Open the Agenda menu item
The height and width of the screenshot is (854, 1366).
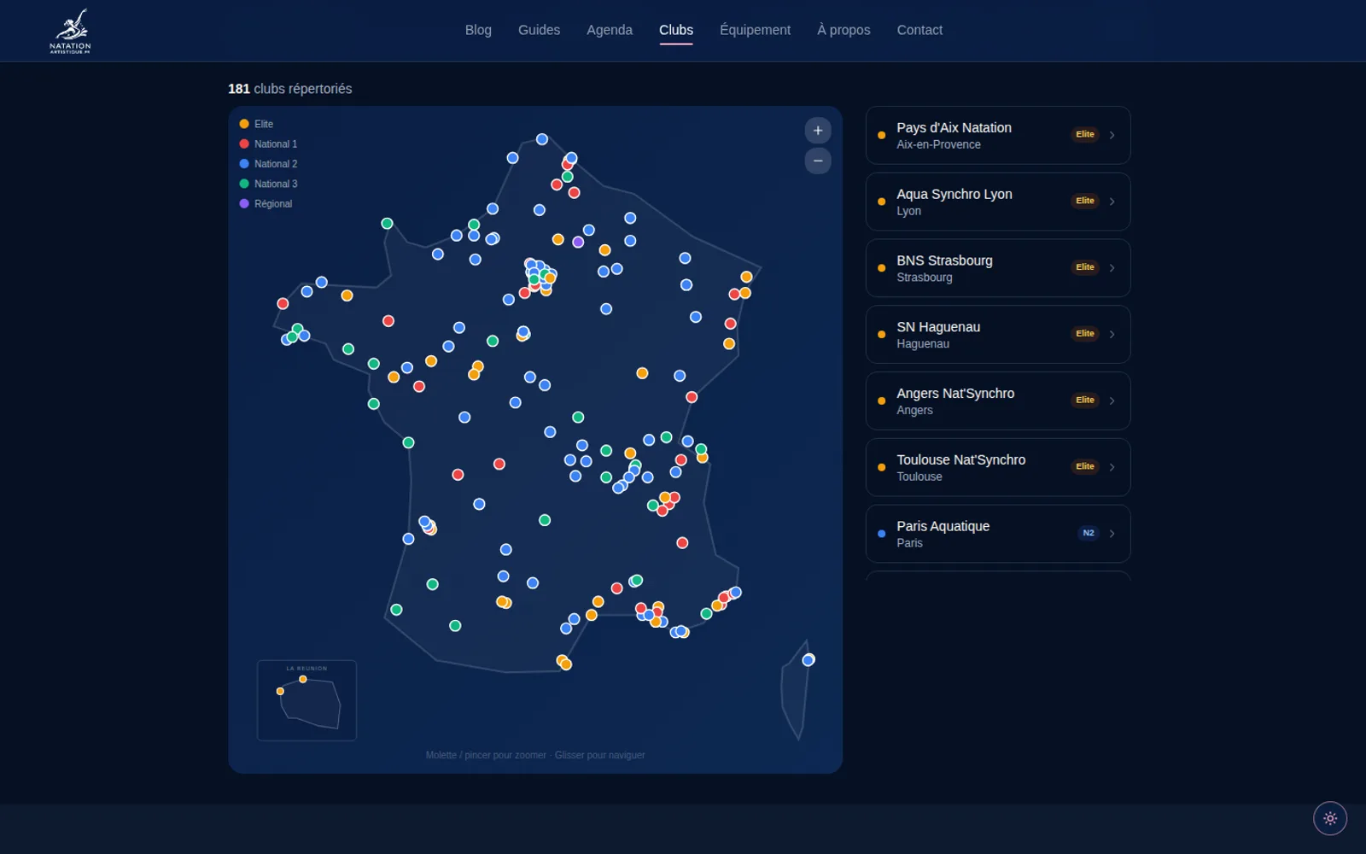click(x=610, y=30)
